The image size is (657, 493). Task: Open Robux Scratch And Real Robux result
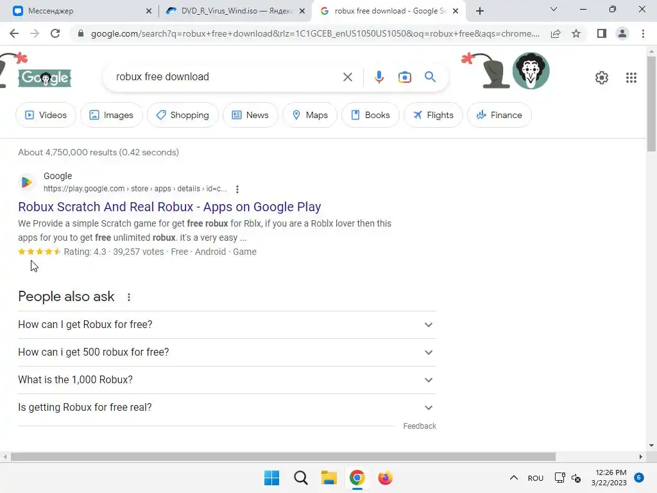(169, 207)
